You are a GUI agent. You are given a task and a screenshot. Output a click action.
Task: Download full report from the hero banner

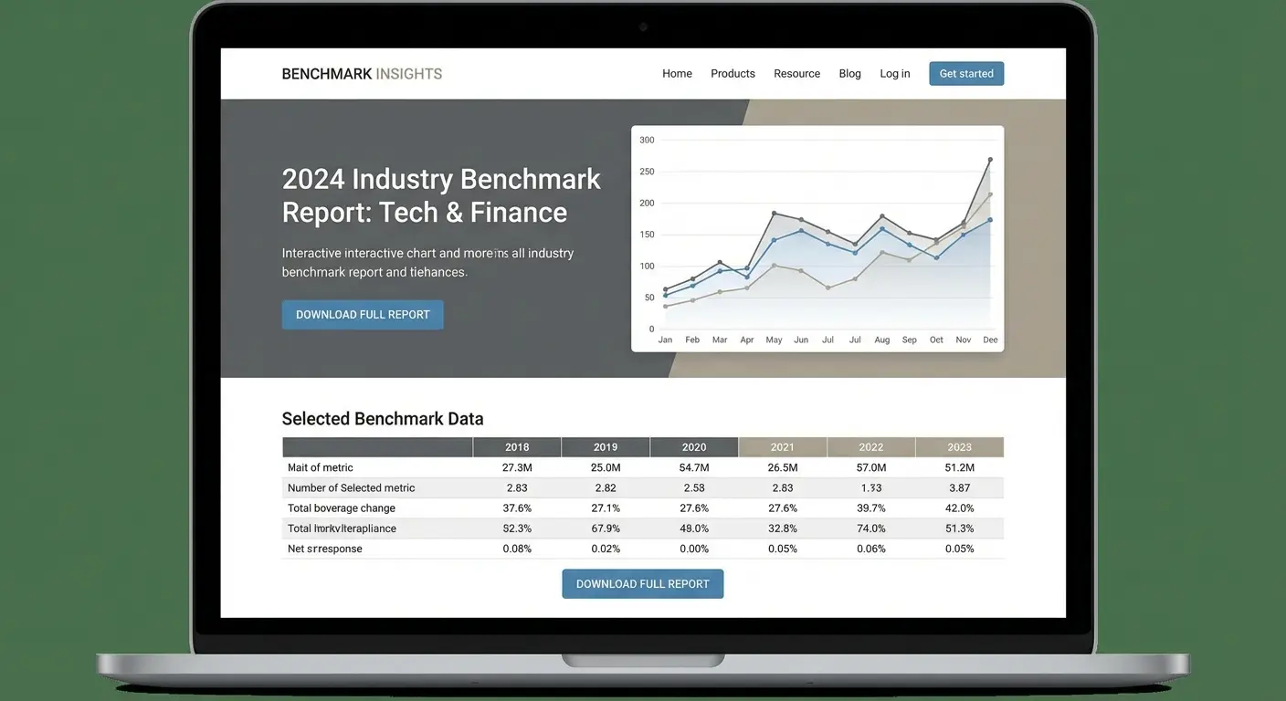(363, 315)
